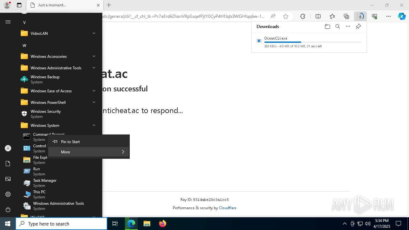The image size is (409, 230).
Task: Click the File Explorer icon in Start list
Action: point(27,160)
